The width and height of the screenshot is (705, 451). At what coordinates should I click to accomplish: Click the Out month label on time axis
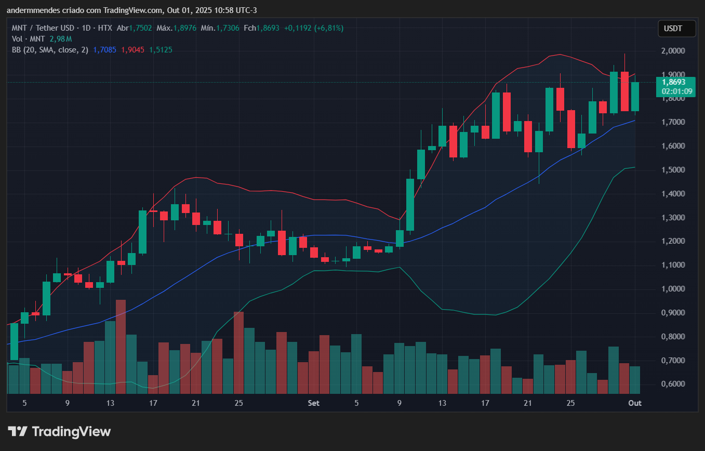pos(635,403)
